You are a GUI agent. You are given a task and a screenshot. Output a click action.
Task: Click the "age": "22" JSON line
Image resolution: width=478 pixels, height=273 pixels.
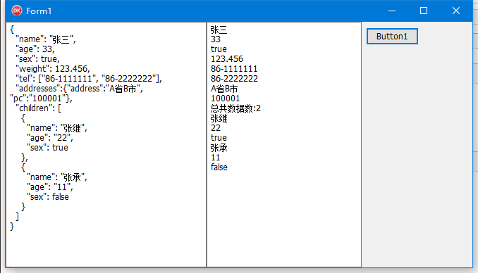click(x=50, y=138)
